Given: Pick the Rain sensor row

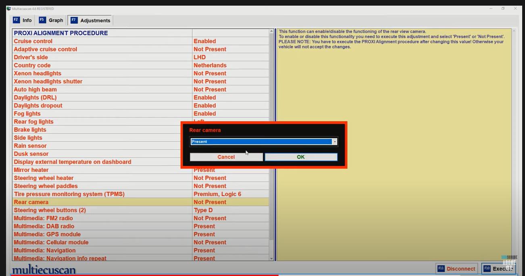Looking at the screenshot, I should point(97,146).
